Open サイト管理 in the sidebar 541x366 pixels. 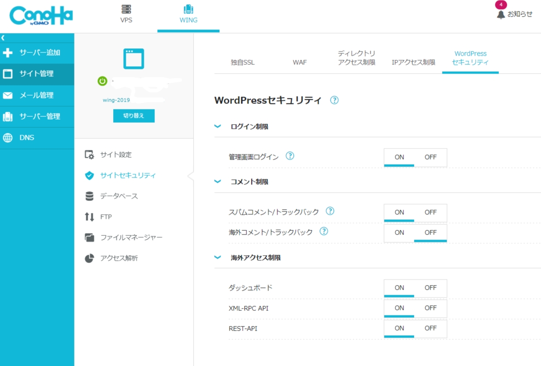tap(37, 74)
